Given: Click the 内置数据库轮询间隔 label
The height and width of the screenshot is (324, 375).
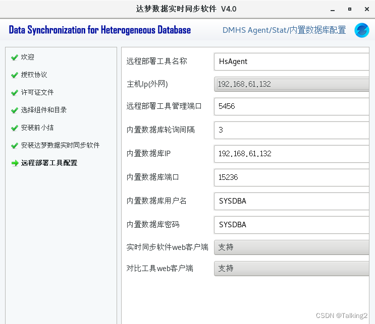Looking at the screenshot, I should click(160, 129).
